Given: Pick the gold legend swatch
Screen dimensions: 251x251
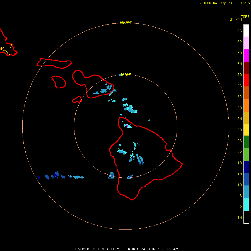Looking at the screenshot, I should (x=246, y=118).
